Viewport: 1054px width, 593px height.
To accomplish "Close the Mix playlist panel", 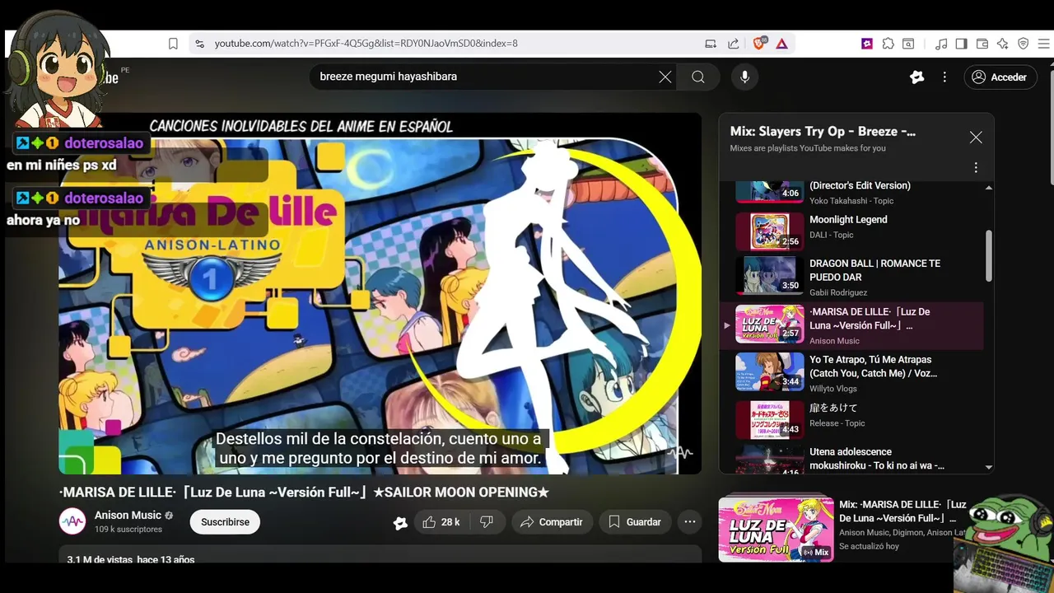I will tap(976, 138).
